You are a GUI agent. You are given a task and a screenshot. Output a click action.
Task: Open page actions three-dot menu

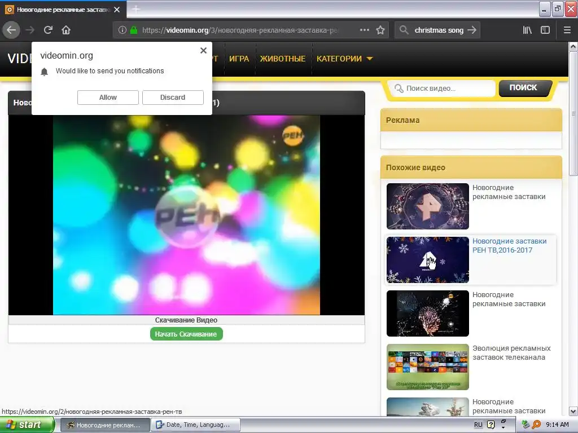[x=364, y=30]
